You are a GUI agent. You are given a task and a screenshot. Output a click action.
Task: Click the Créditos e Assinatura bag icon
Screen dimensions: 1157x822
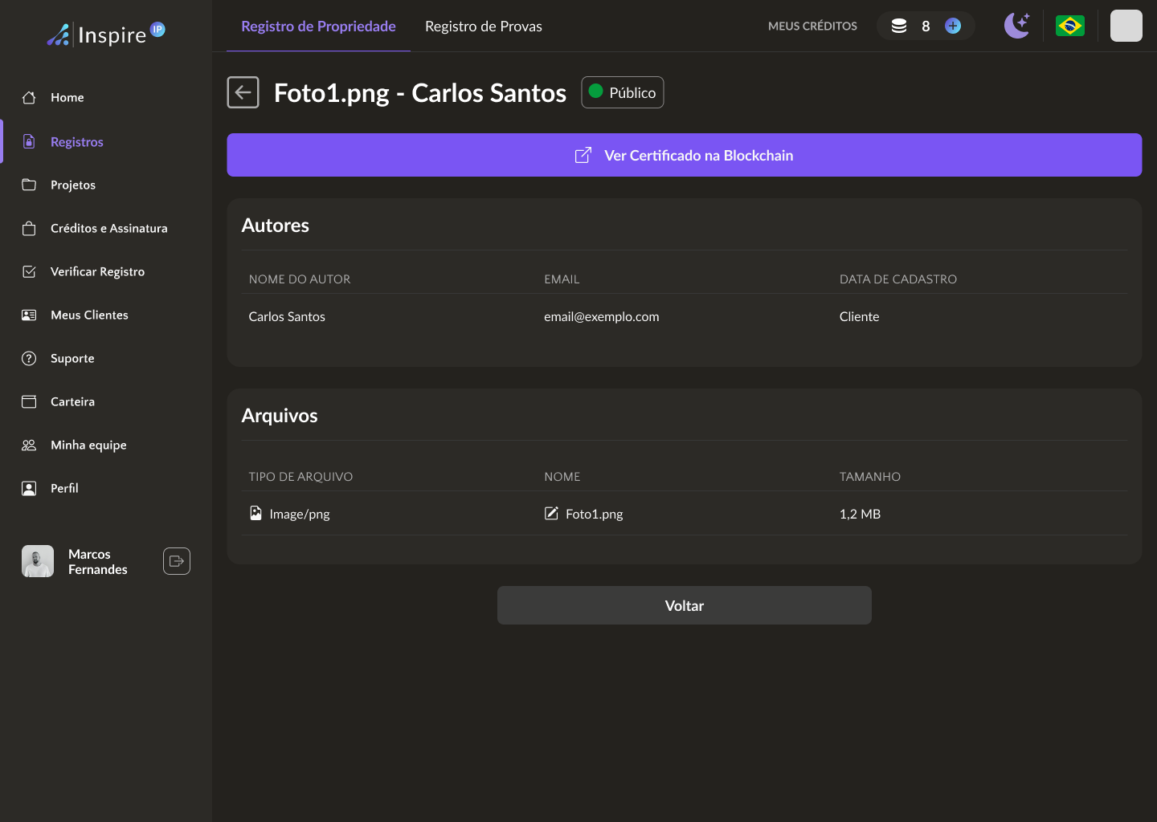coord(29,228)
